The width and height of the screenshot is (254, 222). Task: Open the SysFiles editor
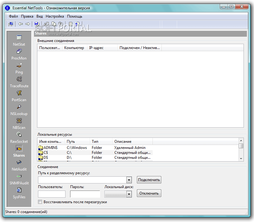tap(19, 193)
